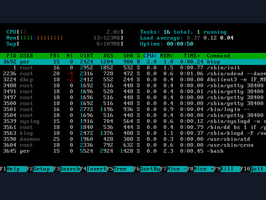Open the F1 Help function
This screenshot has width=266, height=200.
point(13,169)
